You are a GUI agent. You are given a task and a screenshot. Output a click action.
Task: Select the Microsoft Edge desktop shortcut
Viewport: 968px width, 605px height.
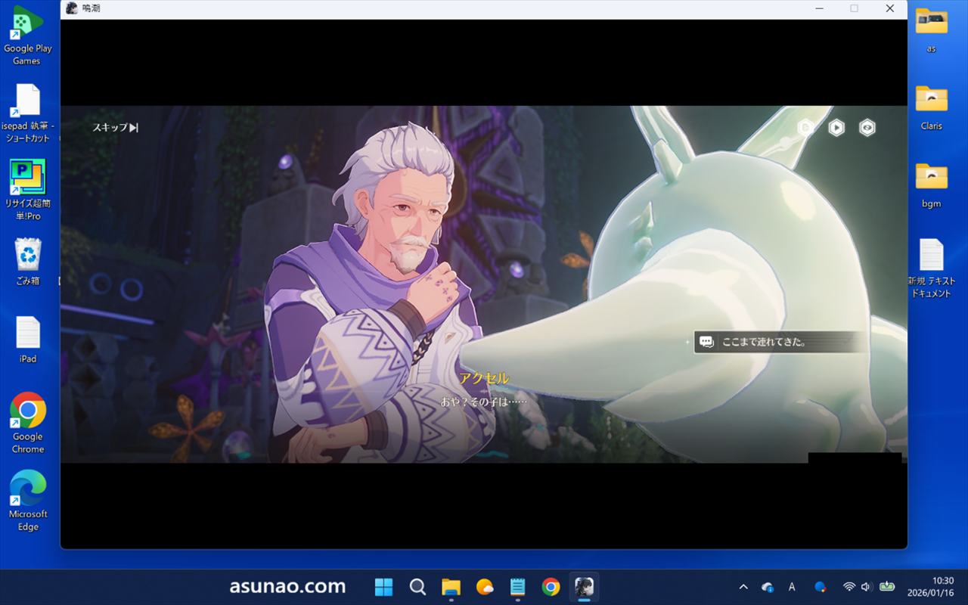[28, 499]
